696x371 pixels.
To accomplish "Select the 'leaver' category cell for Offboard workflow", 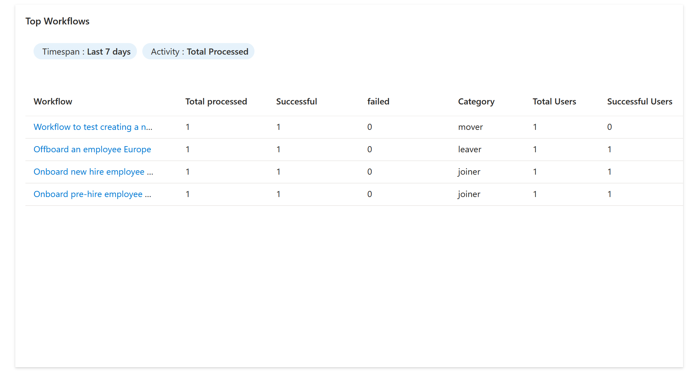I will [x=470, y=149].
